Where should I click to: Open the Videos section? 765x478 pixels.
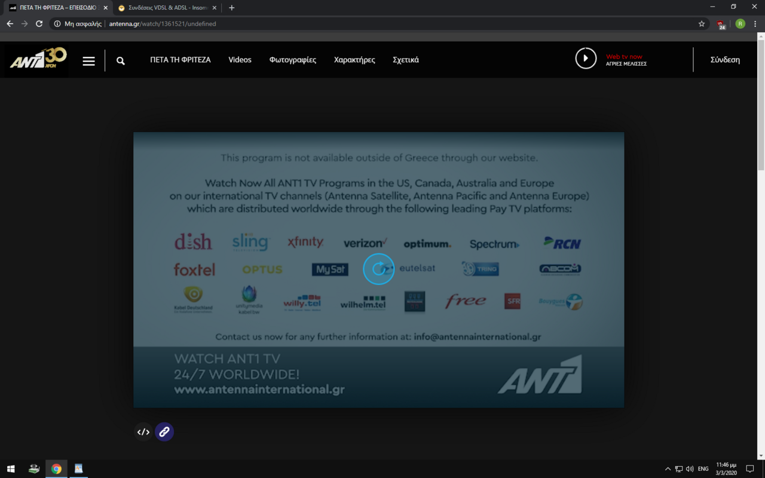point(240,60)
